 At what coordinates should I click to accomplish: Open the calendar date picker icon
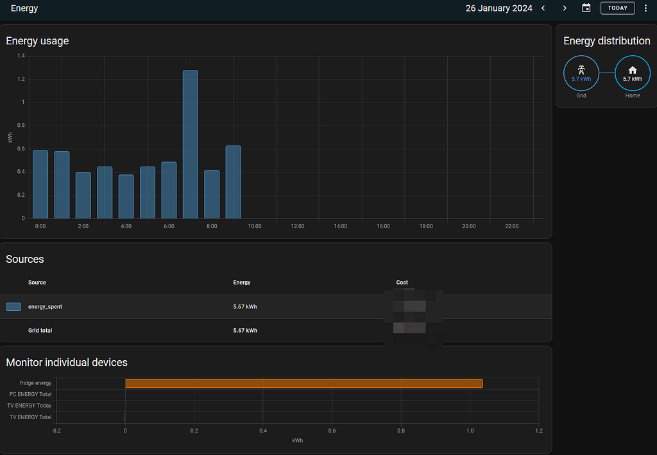(586, 8)
